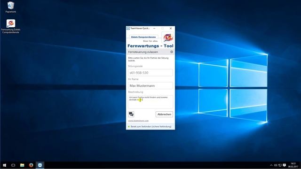Click the Ihr Name field with Max Mustermann
Viewport: 301px width, 169px height.
pos(150,85)
